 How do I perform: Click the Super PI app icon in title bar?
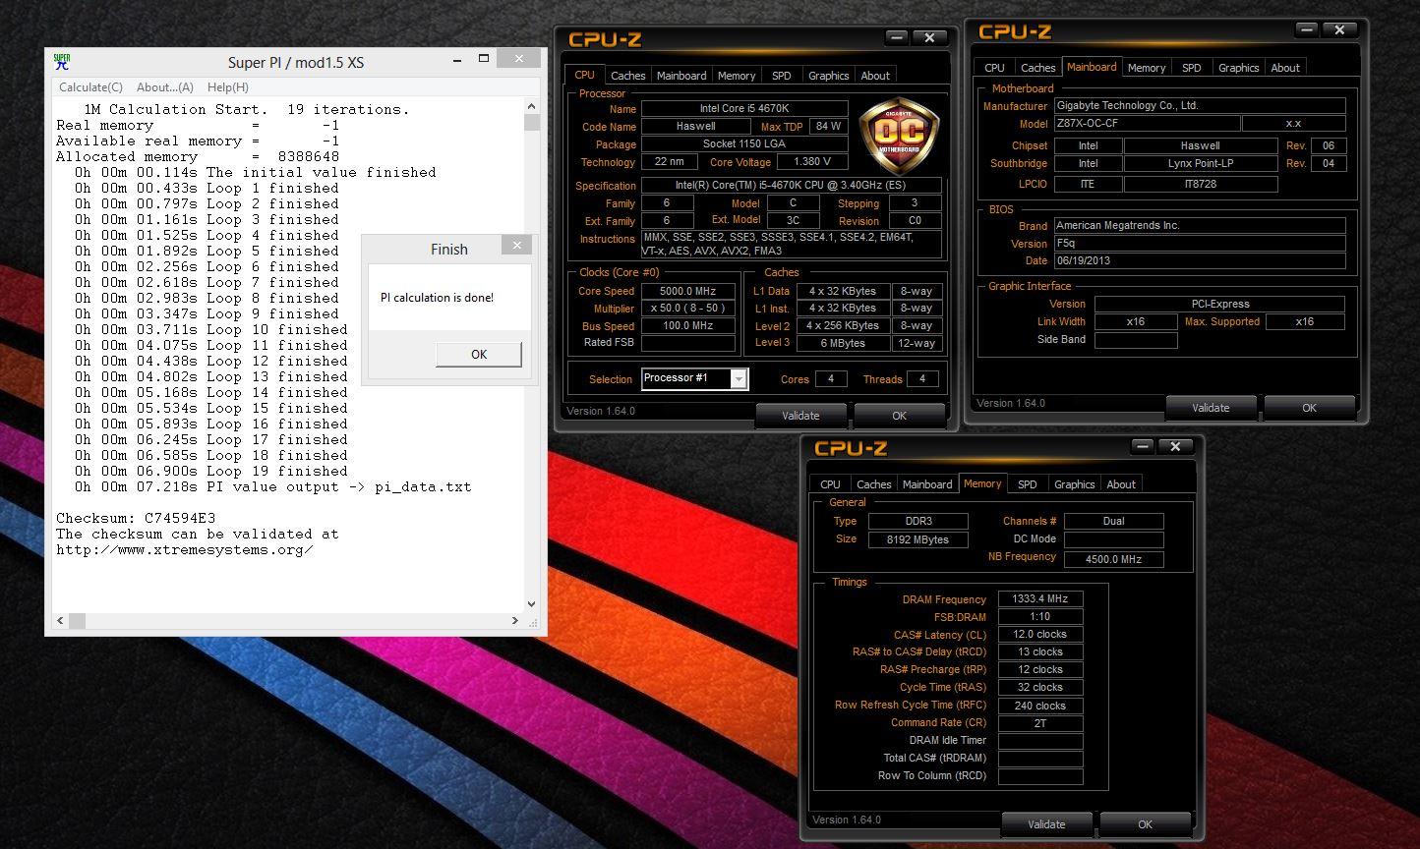pos(62,62)
